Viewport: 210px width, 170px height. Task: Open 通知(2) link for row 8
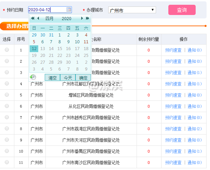[x=194, y=129]
